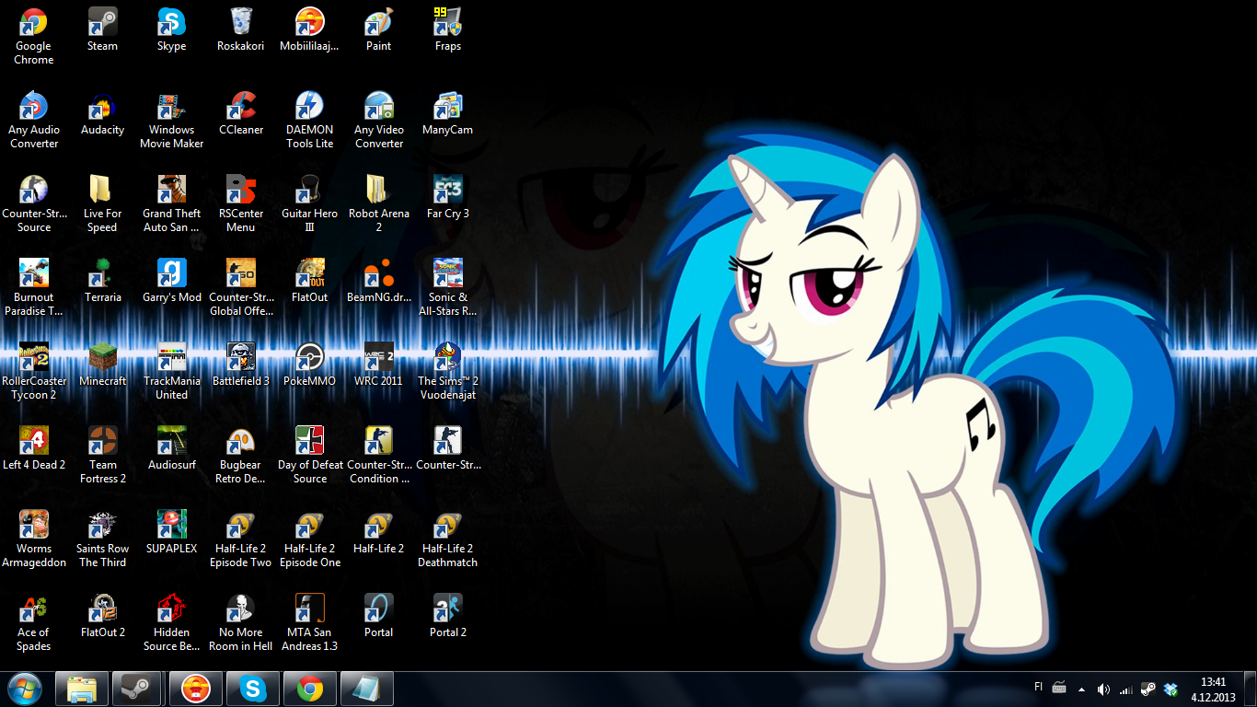Open the taskbar clock and date

pos(1213,690)
